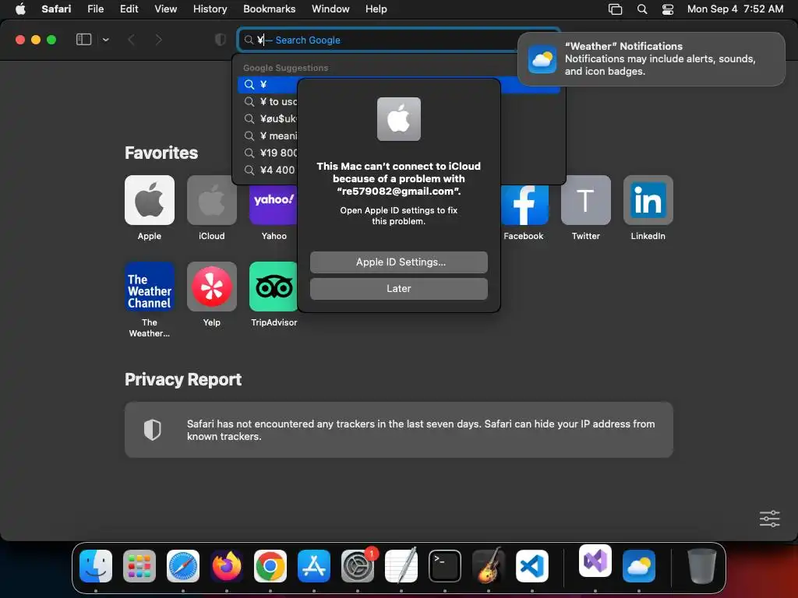Open Google Chrome from the Dock
This screenshot has height=598, width=798.
[x=270, y=566]
